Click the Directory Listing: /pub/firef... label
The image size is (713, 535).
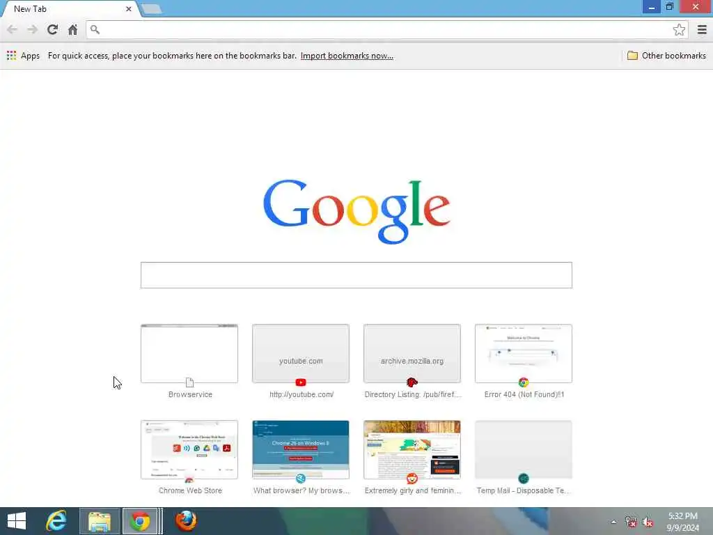click(413, 394)
